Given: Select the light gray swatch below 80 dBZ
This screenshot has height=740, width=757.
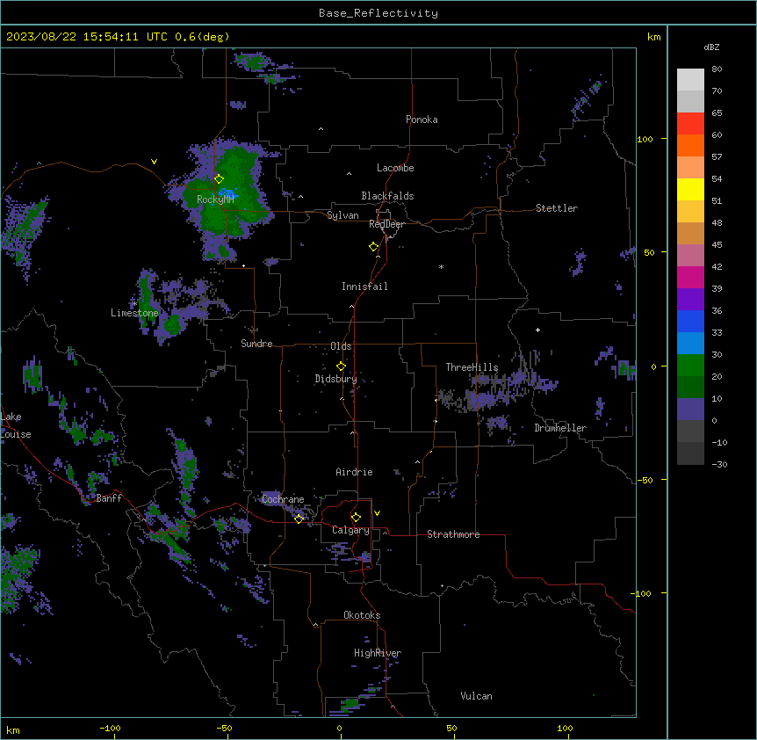Looking at the screenshot, I should 690,80.
